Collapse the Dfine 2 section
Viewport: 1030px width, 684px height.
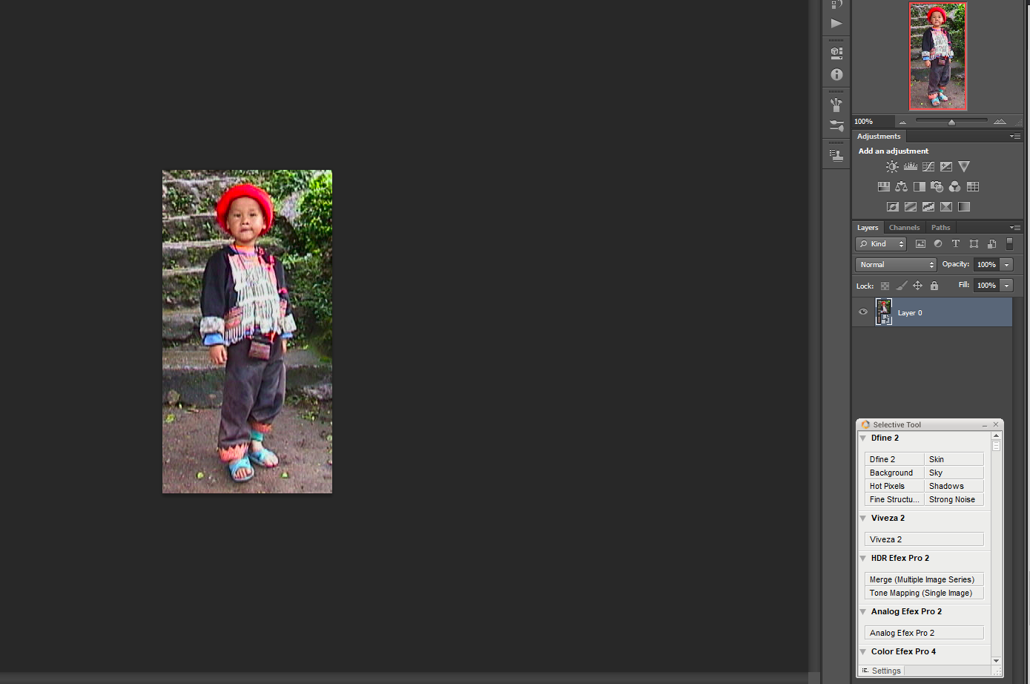click(863, 438)
